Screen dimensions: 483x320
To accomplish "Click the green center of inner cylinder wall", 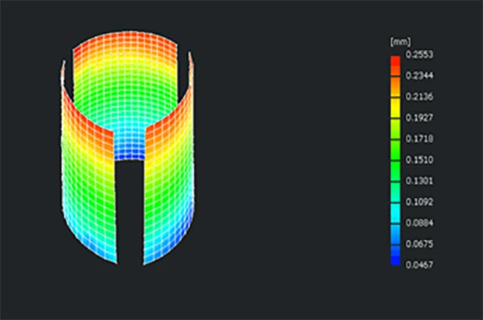I will coord(125,93).
